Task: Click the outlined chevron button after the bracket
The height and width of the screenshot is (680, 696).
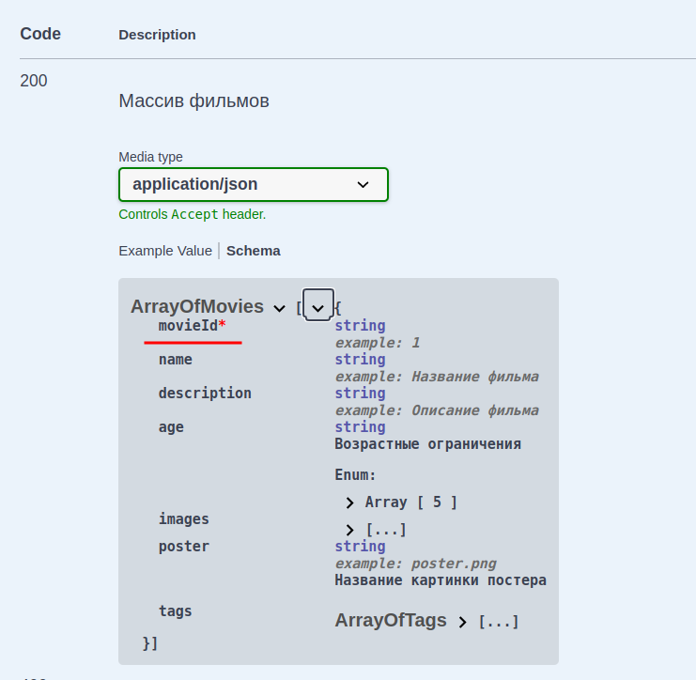Action: tap(318, 307)
